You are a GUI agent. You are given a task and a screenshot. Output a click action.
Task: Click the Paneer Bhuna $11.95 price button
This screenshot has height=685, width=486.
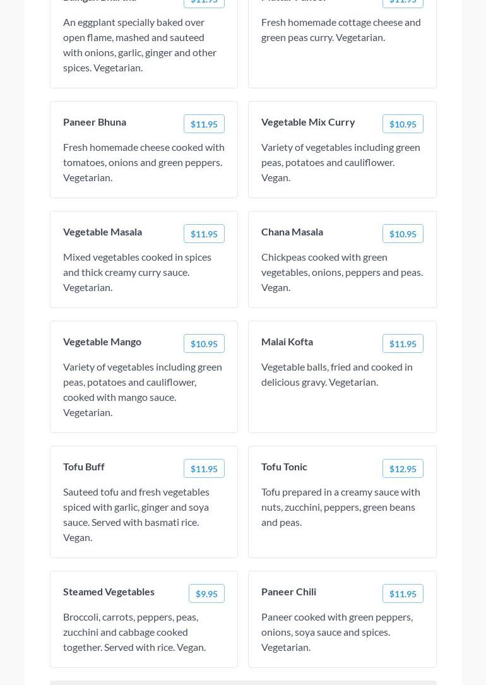(x=204, y=124)
